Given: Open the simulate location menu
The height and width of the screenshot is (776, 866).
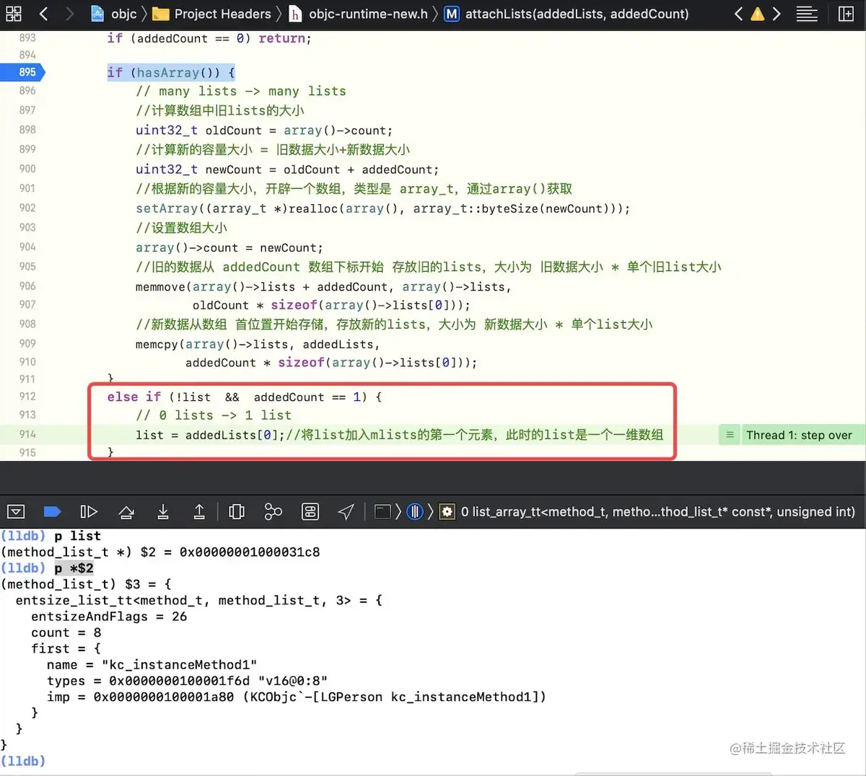Looking at the screenshot, I should pyautogui.click(x=346, y=512).
